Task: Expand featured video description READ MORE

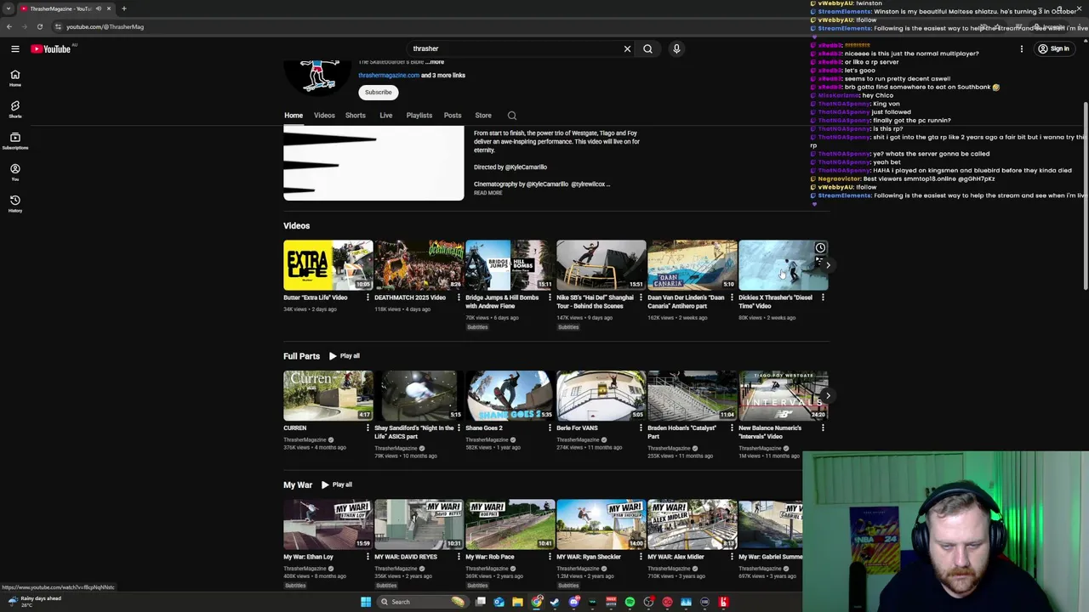Action: 488,193
